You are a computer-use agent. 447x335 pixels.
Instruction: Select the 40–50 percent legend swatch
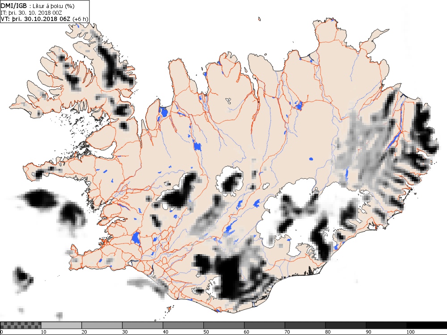[x=183, y=325]
